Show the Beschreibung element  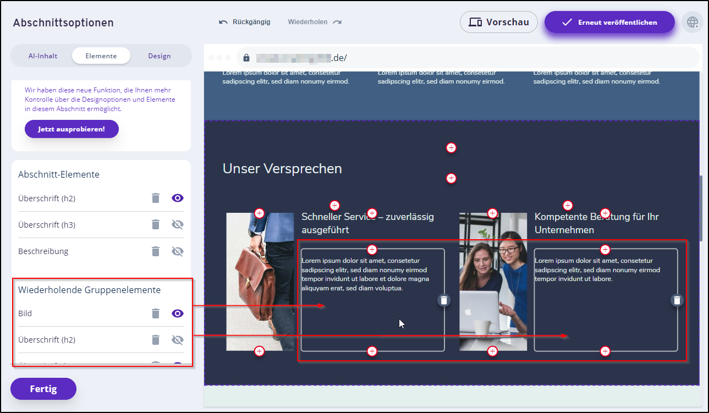(x=177, y=251)
